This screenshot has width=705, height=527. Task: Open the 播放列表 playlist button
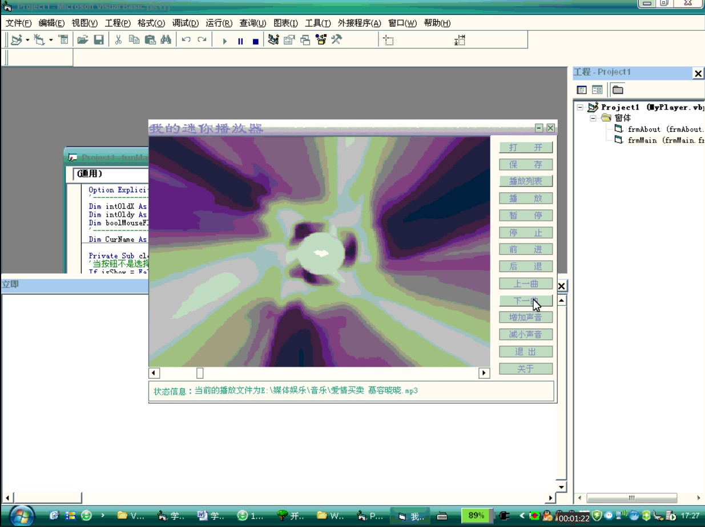click(526, 181)
